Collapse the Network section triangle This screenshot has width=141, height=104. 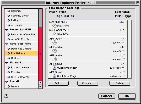coord(7,63)
